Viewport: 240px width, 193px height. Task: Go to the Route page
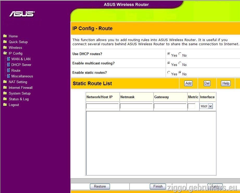(x=16, y=70)
